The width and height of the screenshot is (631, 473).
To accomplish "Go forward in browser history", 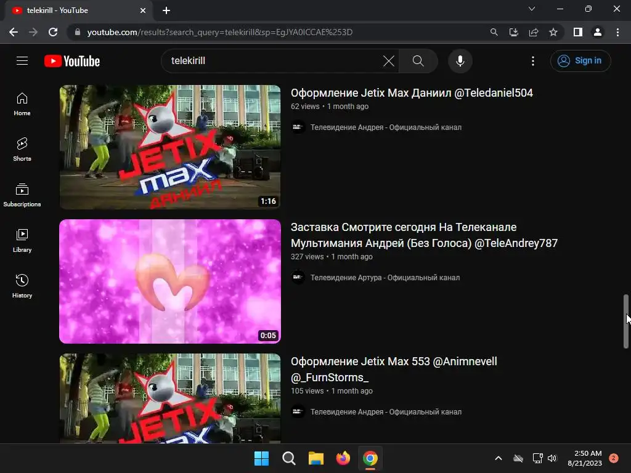I will pyautogui.click(x=33, y=32).
